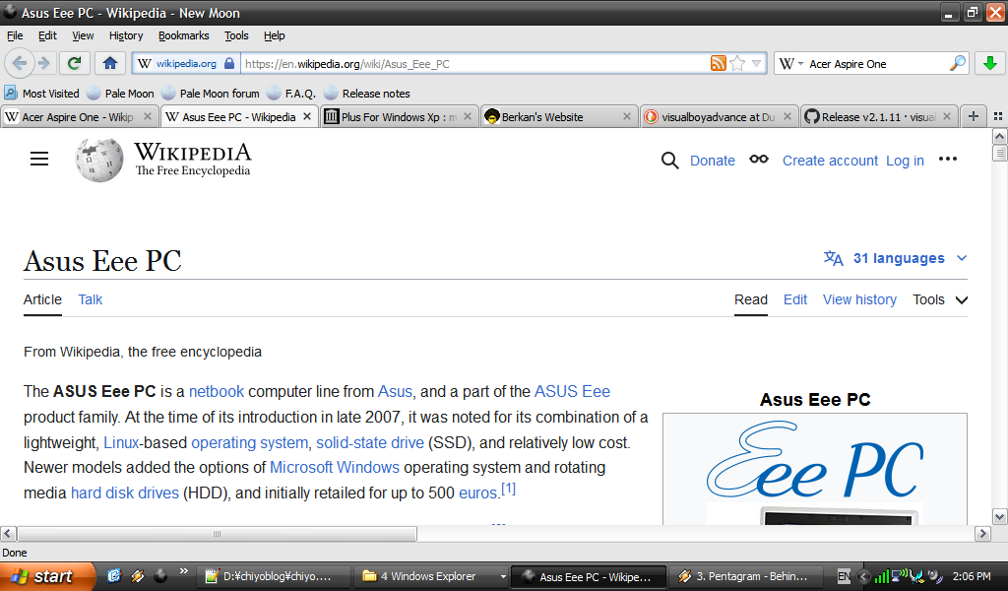
Task: Click the Wikipedia globe logo
Action: 99,161
